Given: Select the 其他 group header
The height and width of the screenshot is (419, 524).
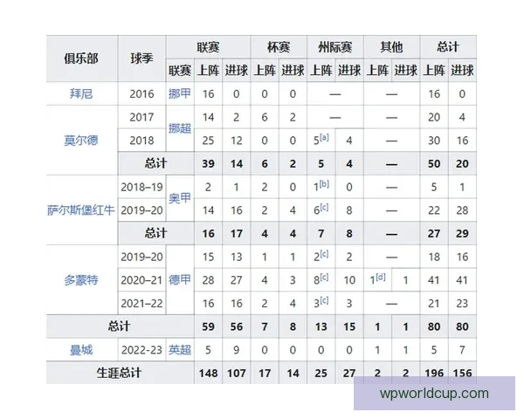Looking at the screenshot, I should (x=391, y=47).
